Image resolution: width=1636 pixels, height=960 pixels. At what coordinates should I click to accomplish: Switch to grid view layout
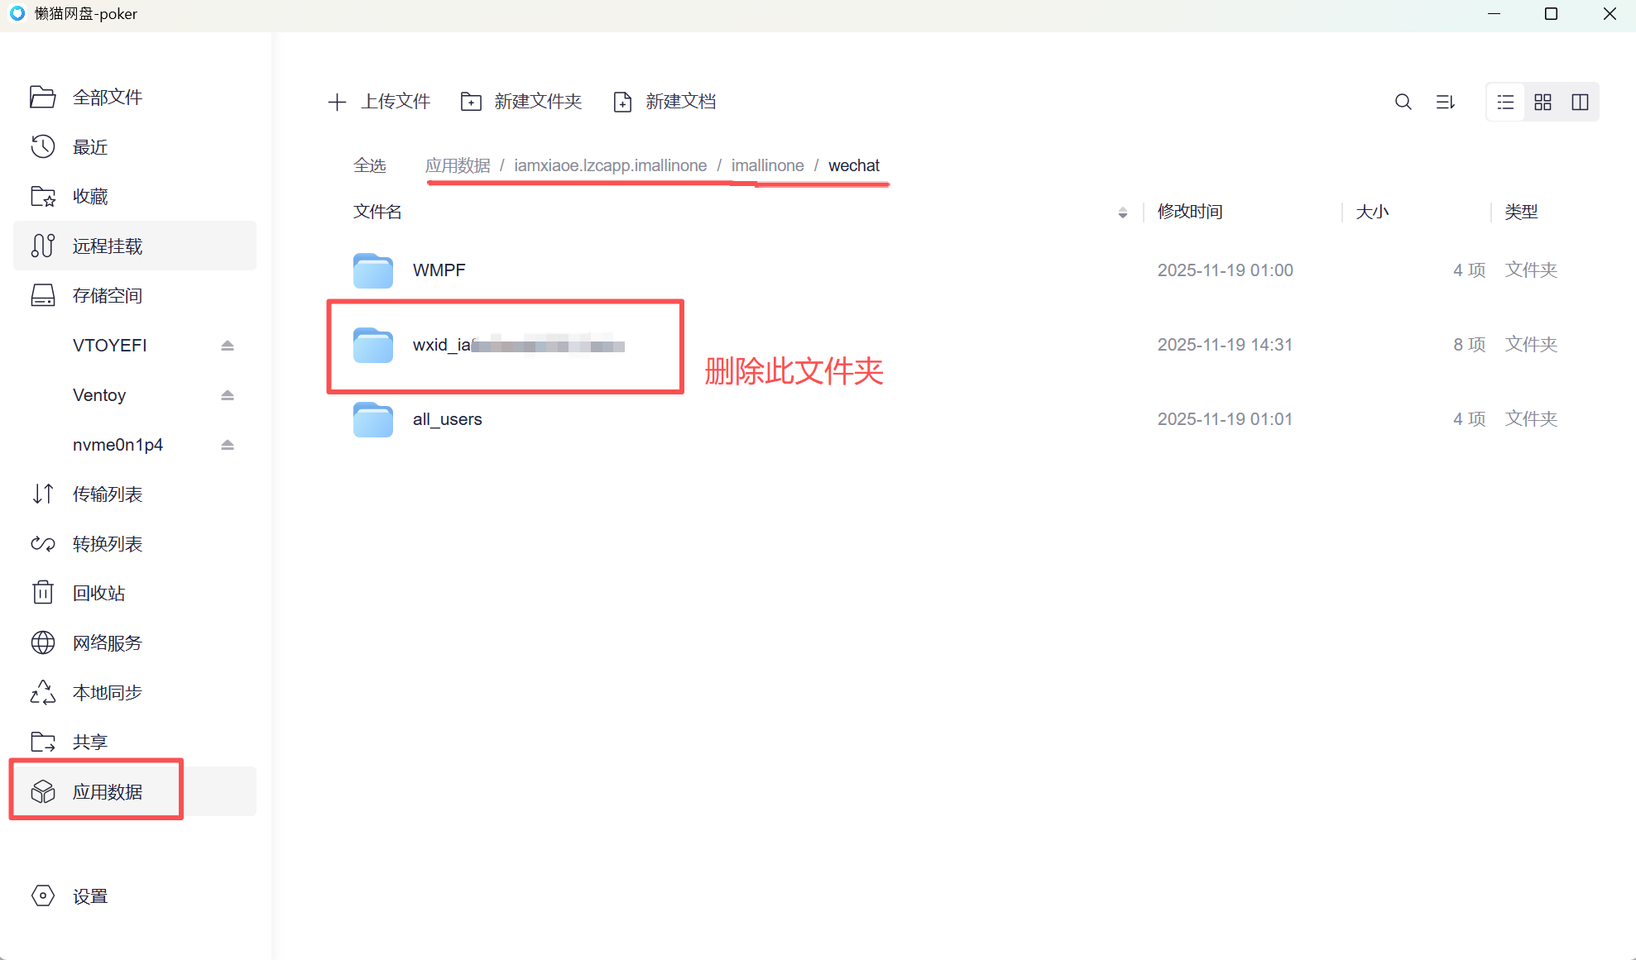pos(1542,102)
